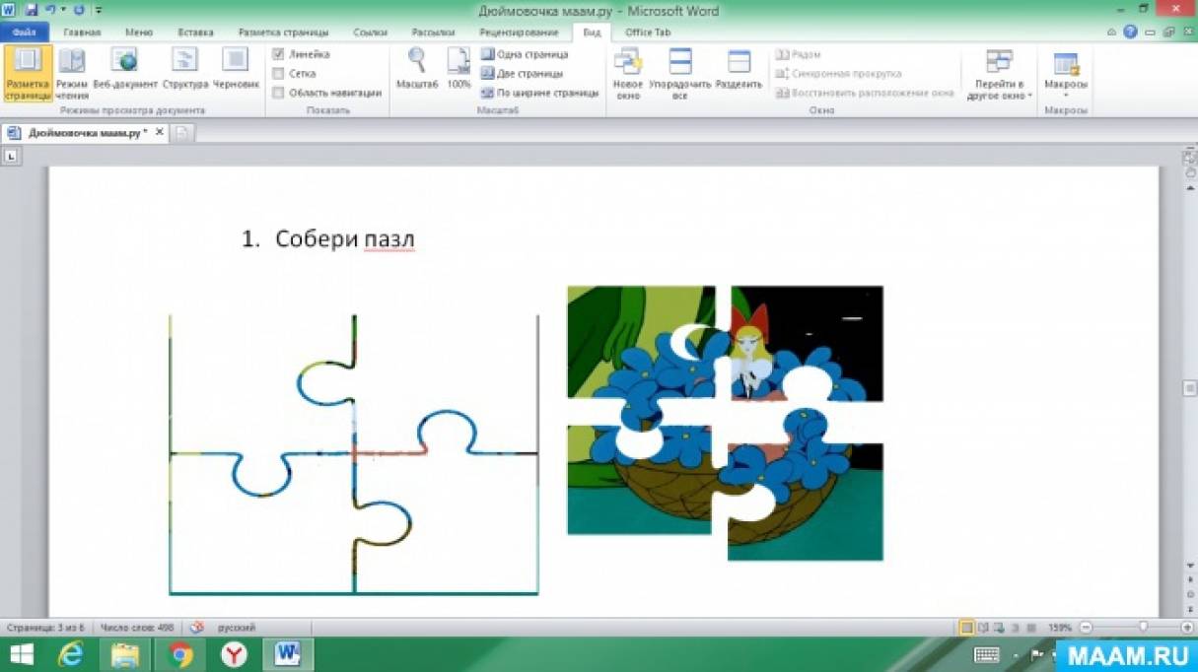Uncheck the Линейка ruler checkbox
The width and height of the screenshot is (1198, 672).
tap(278, 55)
